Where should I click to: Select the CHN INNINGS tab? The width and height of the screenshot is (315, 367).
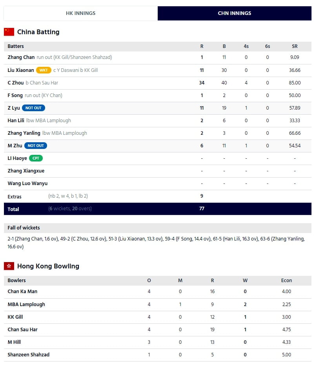(x=234, y=13)
